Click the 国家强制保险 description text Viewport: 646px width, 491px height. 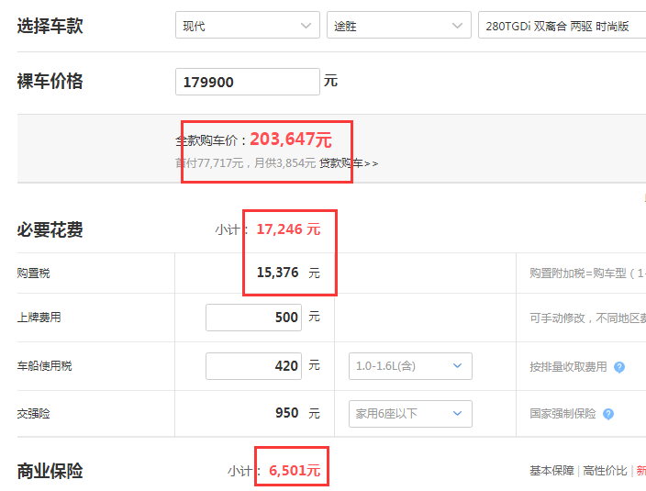click(562, 414)
